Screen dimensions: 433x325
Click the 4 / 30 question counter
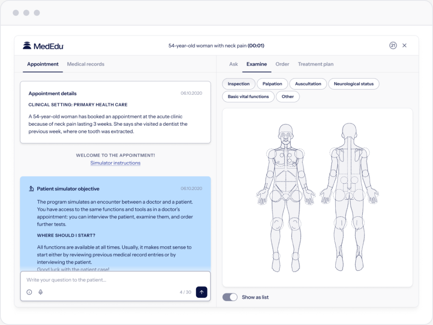point(185,292)
